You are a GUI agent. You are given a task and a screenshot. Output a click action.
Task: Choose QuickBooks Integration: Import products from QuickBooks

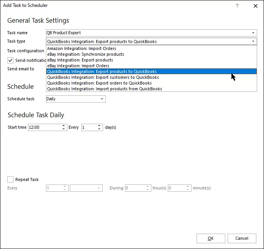click(105, 89)
